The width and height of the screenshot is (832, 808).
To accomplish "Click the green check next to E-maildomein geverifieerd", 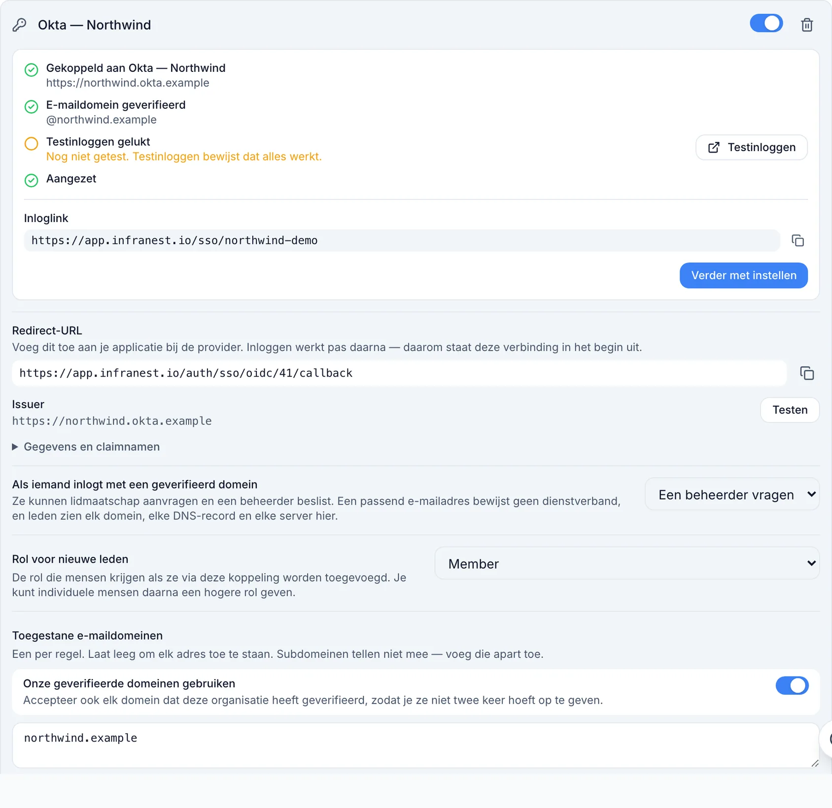I will (x=32, y=107).
